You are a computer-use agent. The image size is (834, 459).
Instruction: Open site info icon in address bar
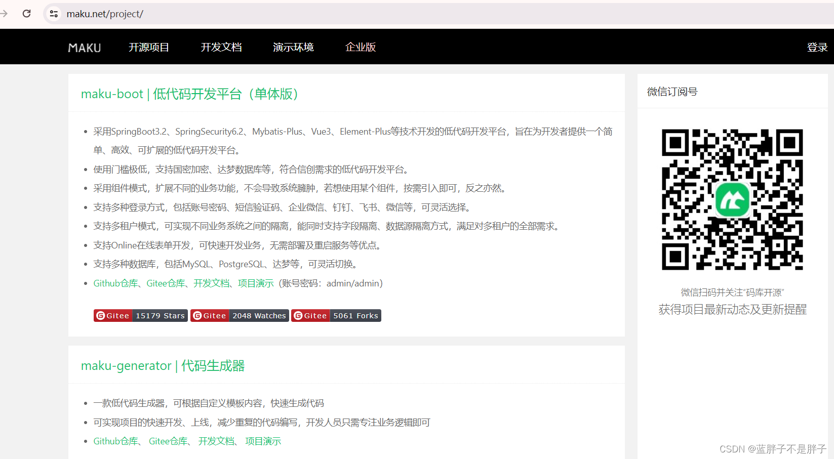click(54, 14)
